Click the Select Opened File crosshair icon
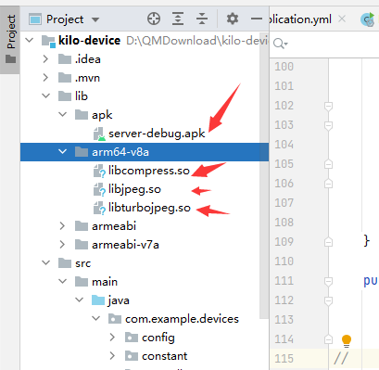This screenshot has width=379, height=370. tap(154, 19)
